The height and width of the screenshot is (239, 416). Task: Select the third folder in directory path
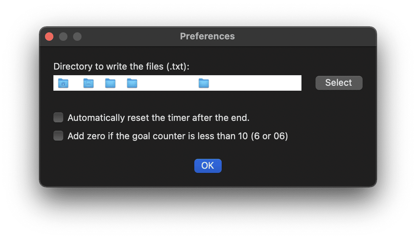pos(110,83)
